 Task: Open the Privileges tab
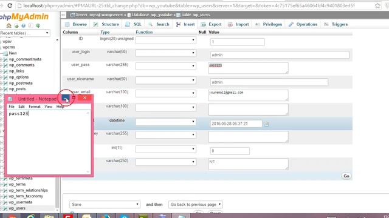pos(269,24)
